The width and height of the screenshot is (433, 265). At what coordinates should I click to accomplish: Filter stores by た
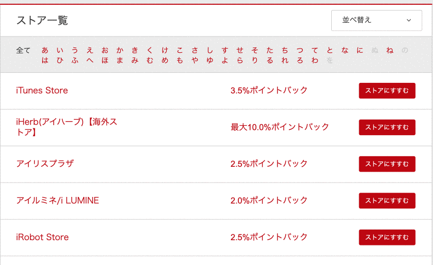coord(270,50)
